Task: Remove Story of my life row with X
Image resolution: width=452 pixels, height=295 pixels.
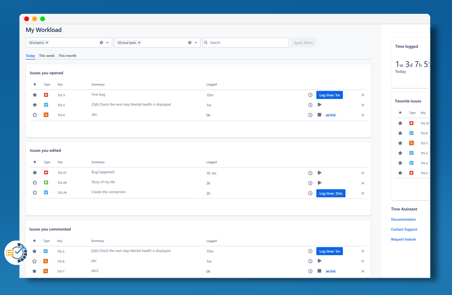Action: tap(363, 183)
